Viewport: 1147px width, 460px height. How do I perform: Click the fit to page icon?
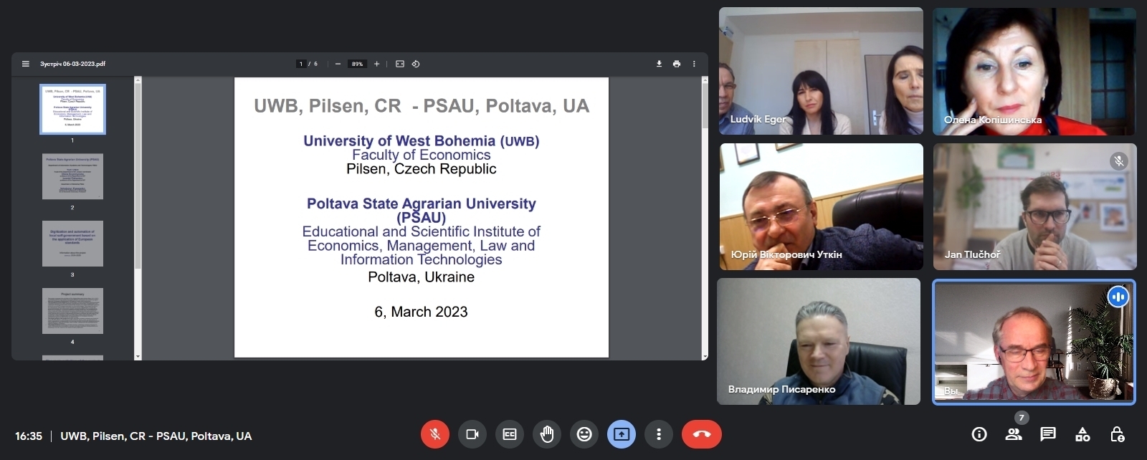tap(400, 64)
